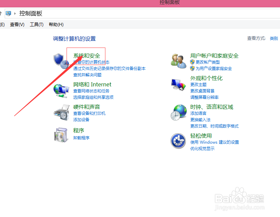The height and width of the screenshot is (217, 280).
Task: Open the Appearance and Personalization monitor icon
Action: [x=178, y=85]
